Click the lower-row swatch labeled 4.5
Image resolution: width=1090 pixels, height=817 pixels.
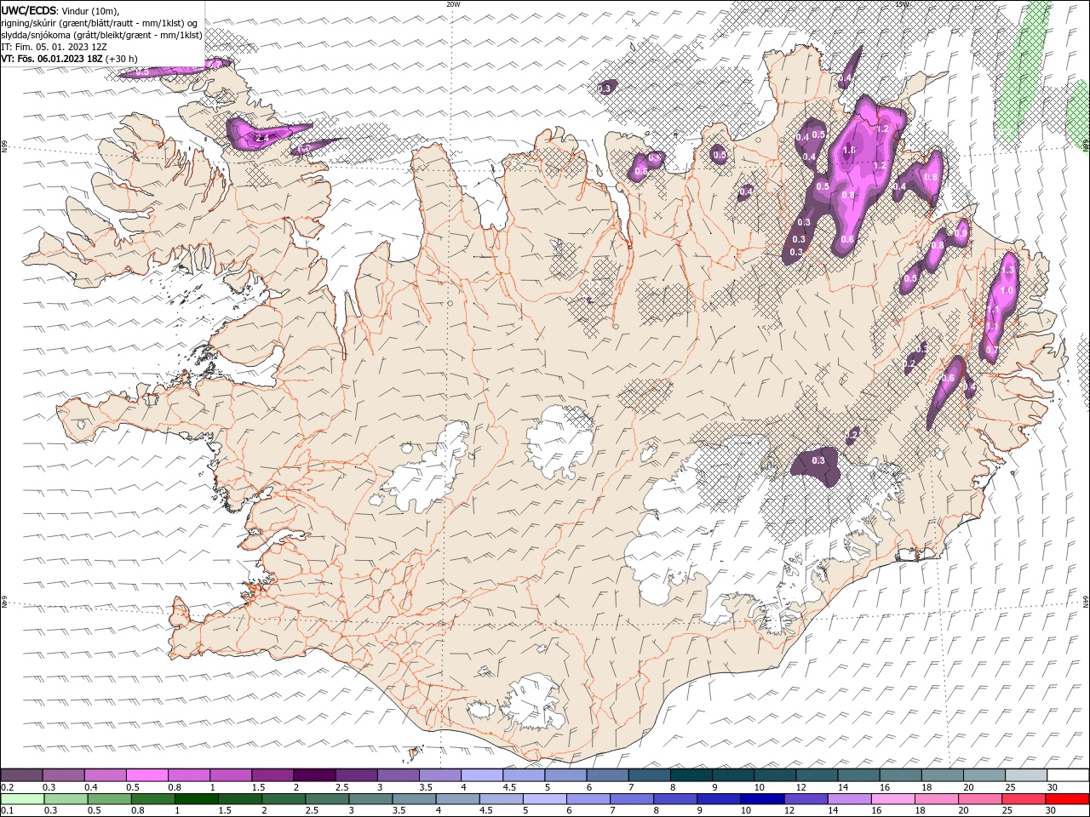click(501, 799)
